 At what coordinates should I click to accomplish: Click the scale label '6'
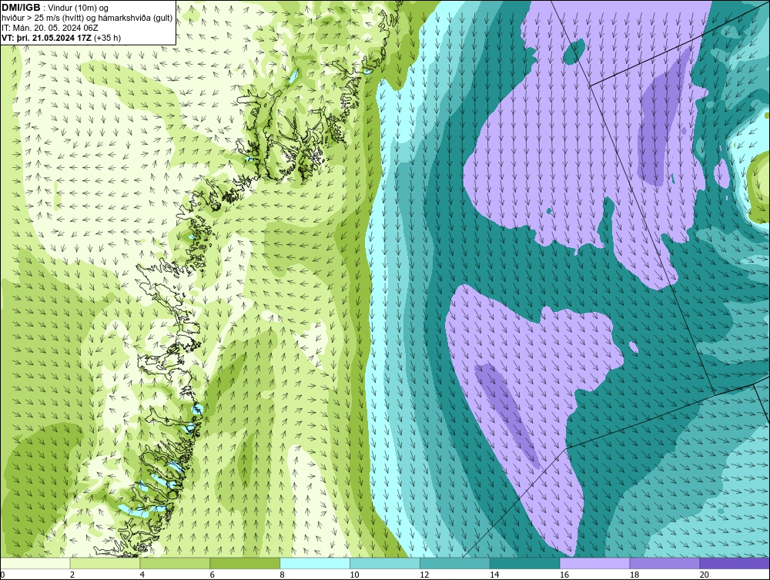click(x=213, y=575)
